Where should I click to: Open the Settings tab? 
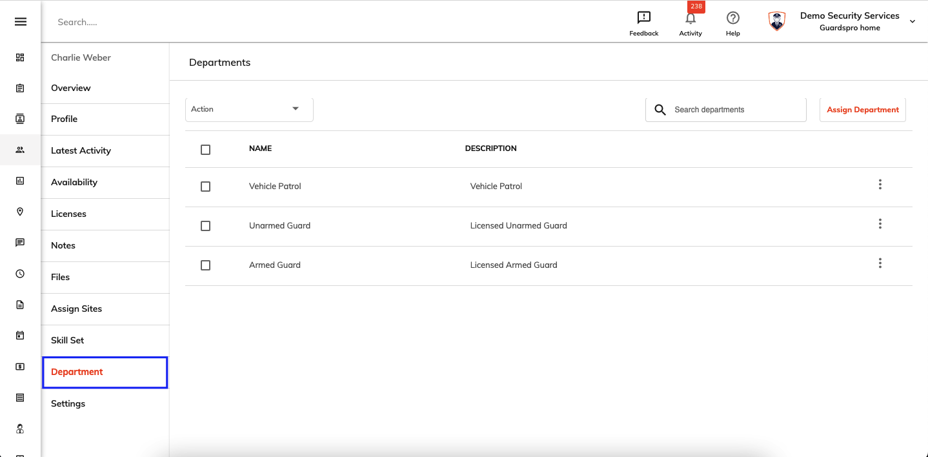105,403
